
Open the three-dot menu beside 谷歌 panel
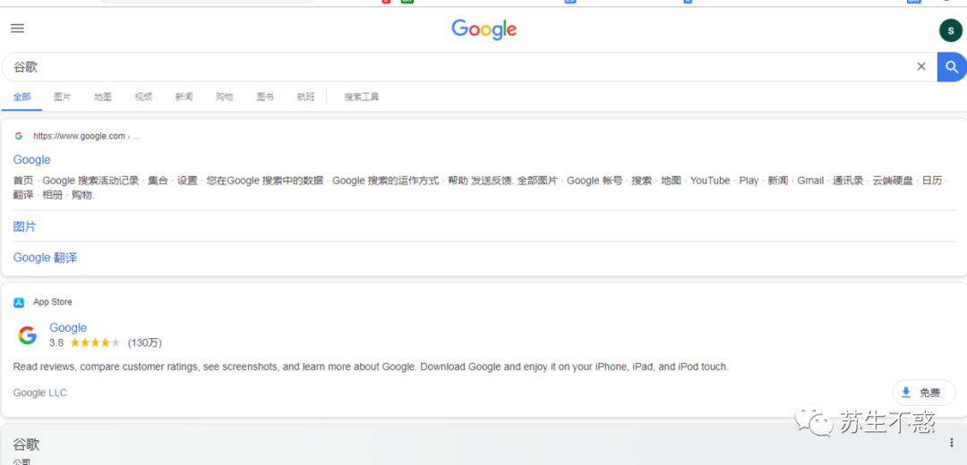pyautogui.click(x=952, y=443)
